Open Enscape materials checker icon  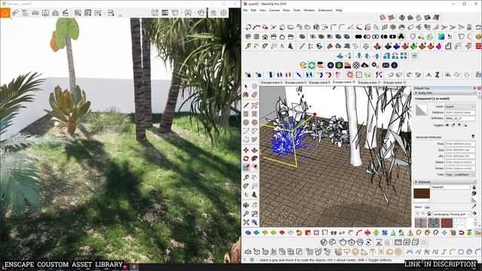pyautogui.click(x=356, y=65)
